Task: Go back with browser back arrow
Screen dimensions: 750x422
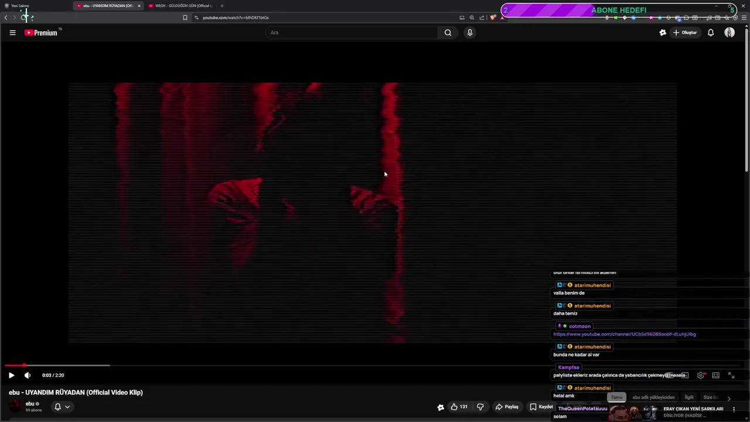Action: [6, 18]
